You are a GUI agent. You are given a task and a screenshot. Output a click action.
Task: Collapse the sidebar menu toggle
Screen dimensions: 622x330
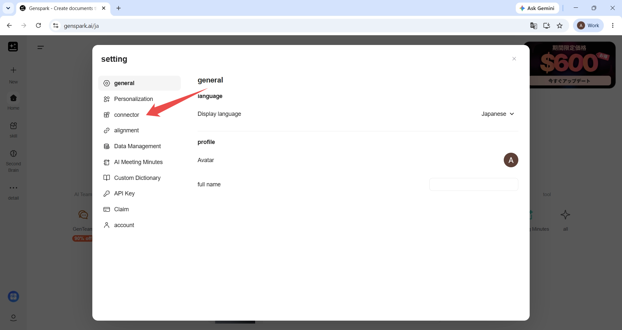(x=40, y=47)
